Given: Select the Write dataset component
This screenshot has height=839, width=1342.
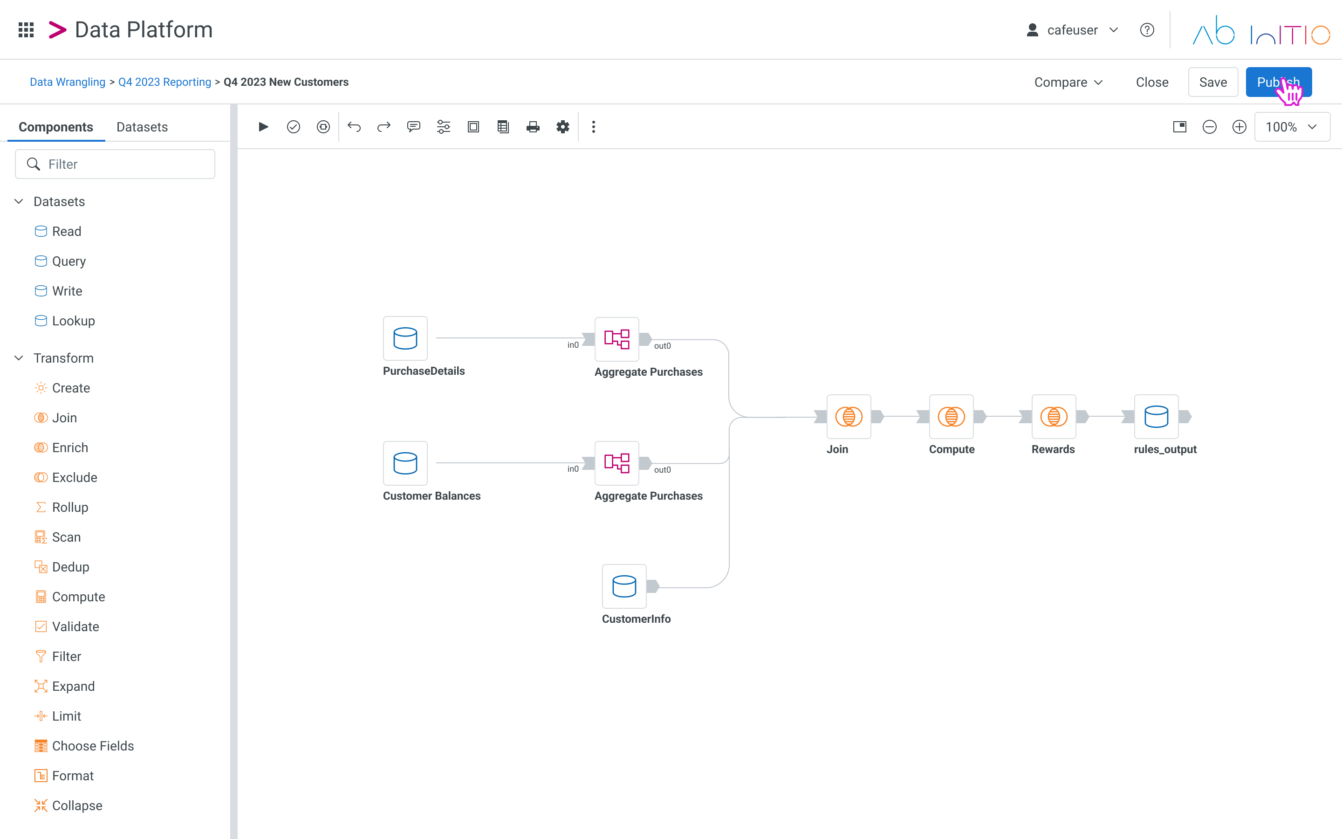Looking at the screenshot, I should point(58,291).
